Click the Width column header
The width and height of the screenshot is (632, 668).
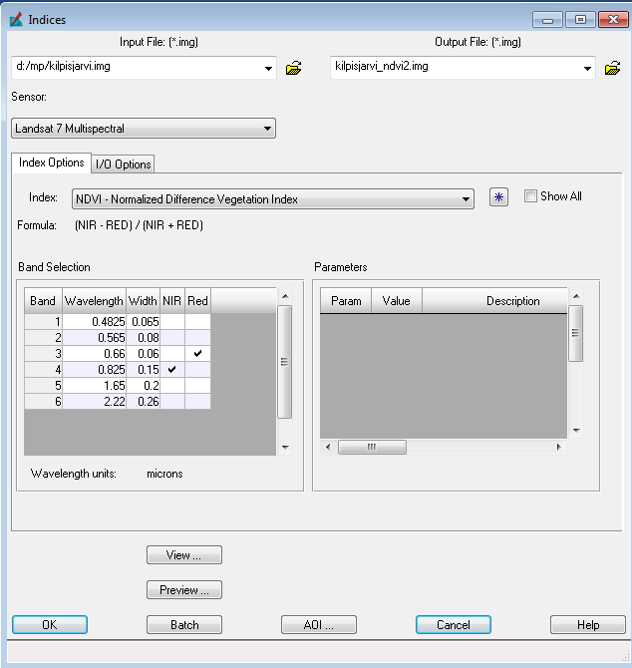click(143, 301)
